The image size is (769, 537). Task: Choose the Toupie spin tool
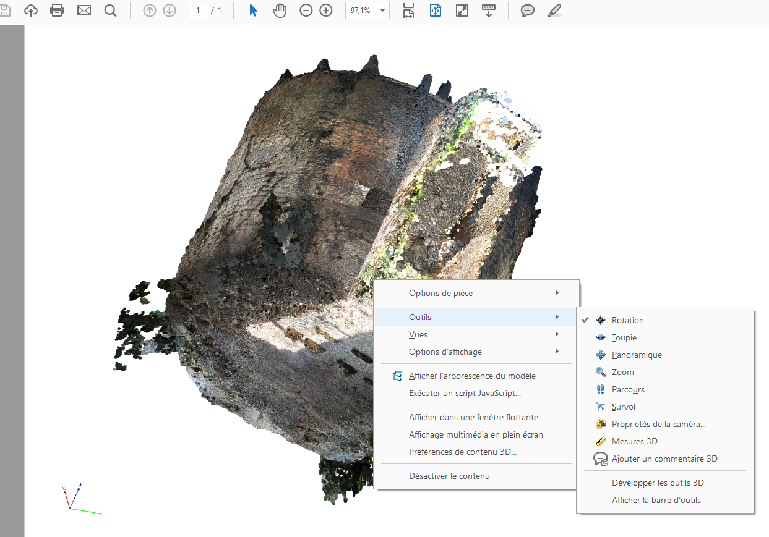[x=624, y=337]
